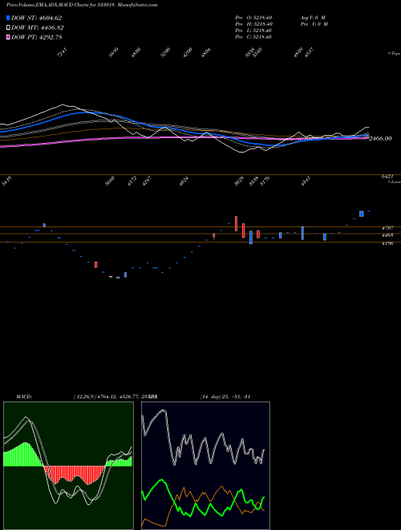Image resolution: width=401 pixels, height=530 pixels.
Task: Click the white DOW MT legend swatch
Action: [x=8, y=28]
